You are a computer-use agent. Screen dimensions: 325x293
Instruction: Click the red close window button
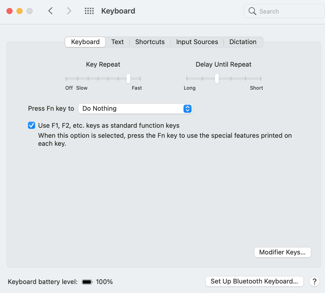coord(10,11)
